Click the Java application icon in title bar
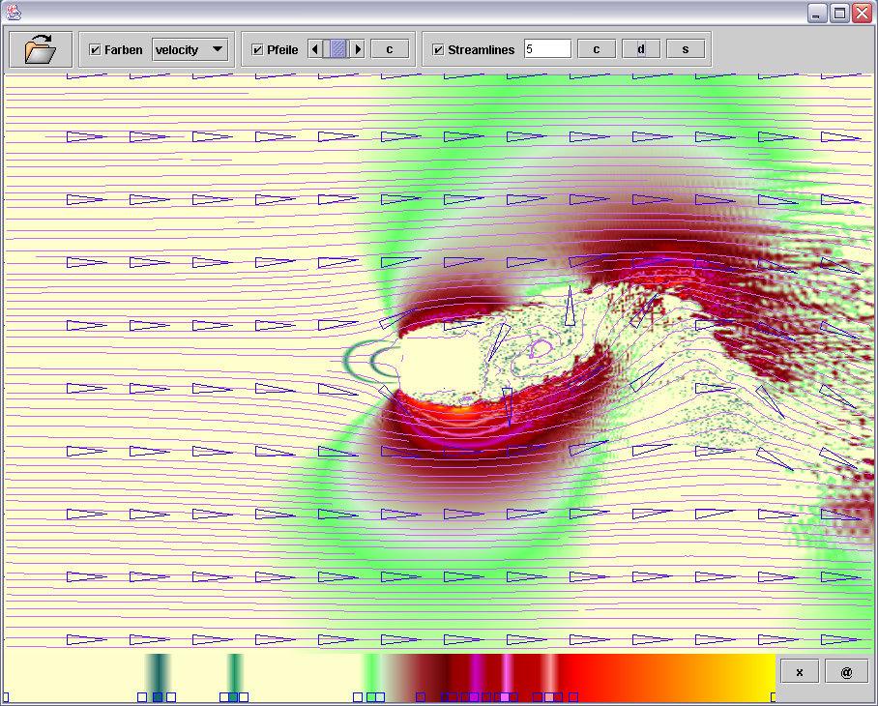Viewport: 878px width, 706px height. pyautogui.click(x=13, y=13)
